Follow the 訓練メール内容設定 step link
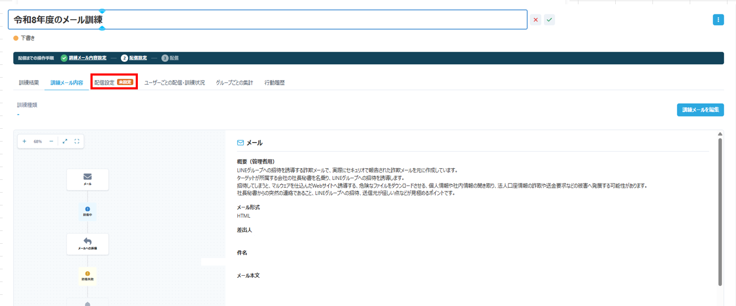The image size is (736, 306). pos(88,58)
